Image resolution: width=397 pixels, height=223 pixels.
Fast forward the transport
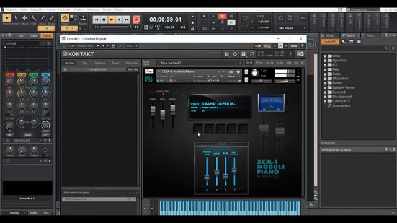[x=127, y=19]
